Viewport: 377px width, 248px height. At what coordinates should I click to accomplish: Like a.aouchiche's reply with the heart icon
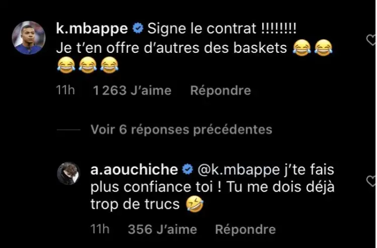(371, 181)
